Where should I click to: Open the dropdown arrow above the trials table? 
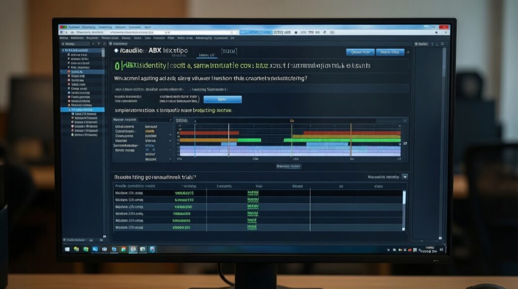click(404, 177)
